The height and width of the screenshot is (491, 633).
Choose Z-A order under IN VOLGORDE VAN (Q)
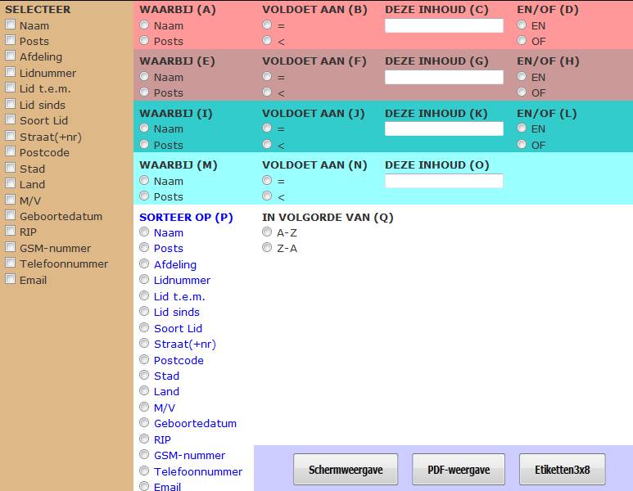coord(267,247)
